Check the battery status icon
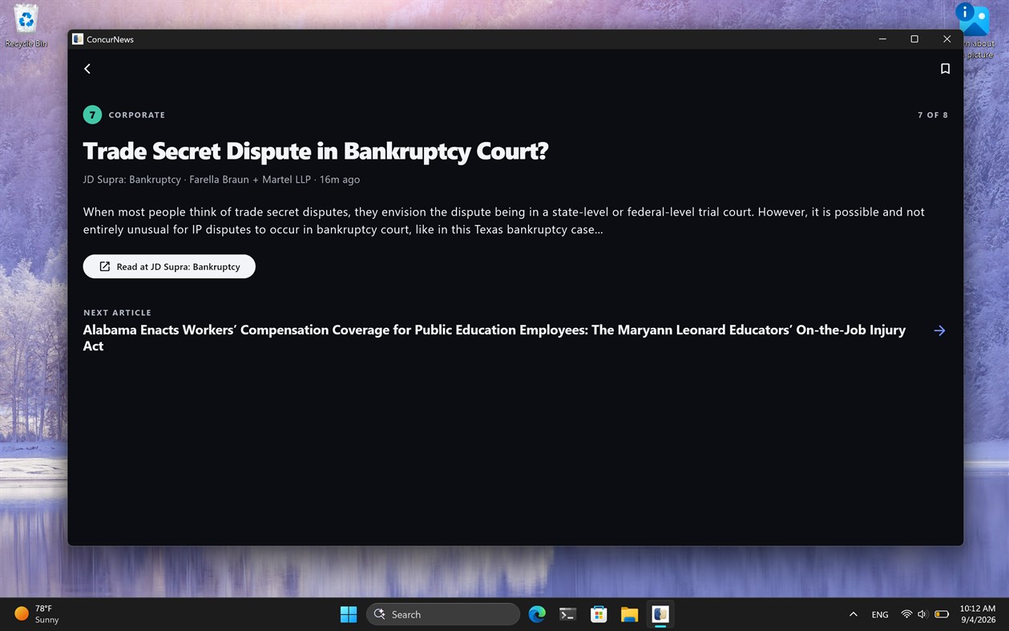This screenshot has height=631, width=1009. point(942,614)
